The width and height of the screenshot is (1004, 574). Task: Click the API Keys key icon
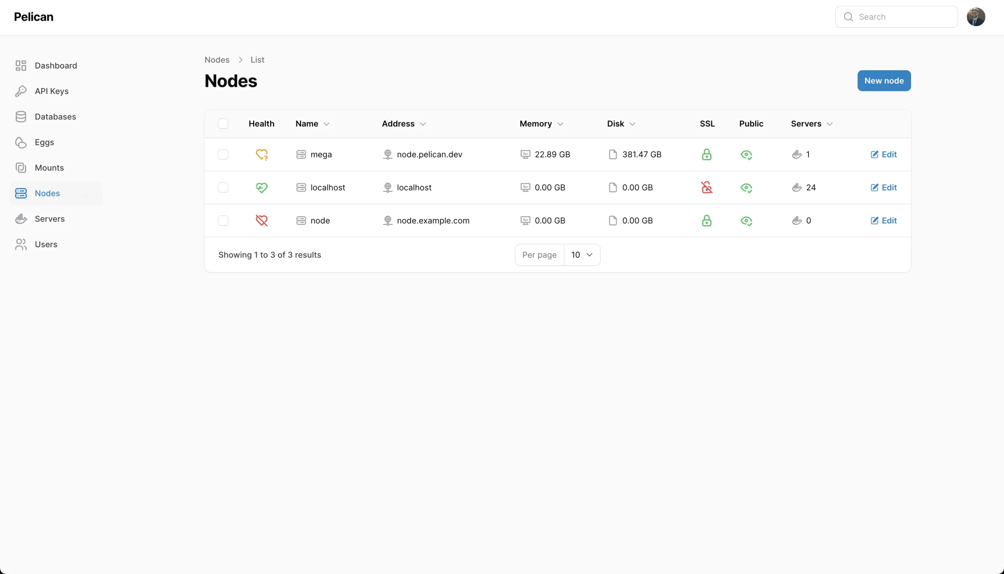[x=21, y=91]
